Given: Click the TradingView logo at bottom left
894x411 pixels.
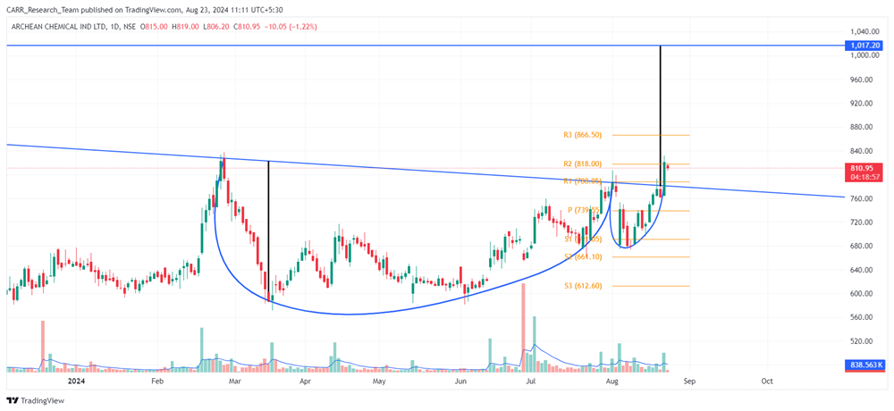Looking at the screenshot, I should 36,401.
